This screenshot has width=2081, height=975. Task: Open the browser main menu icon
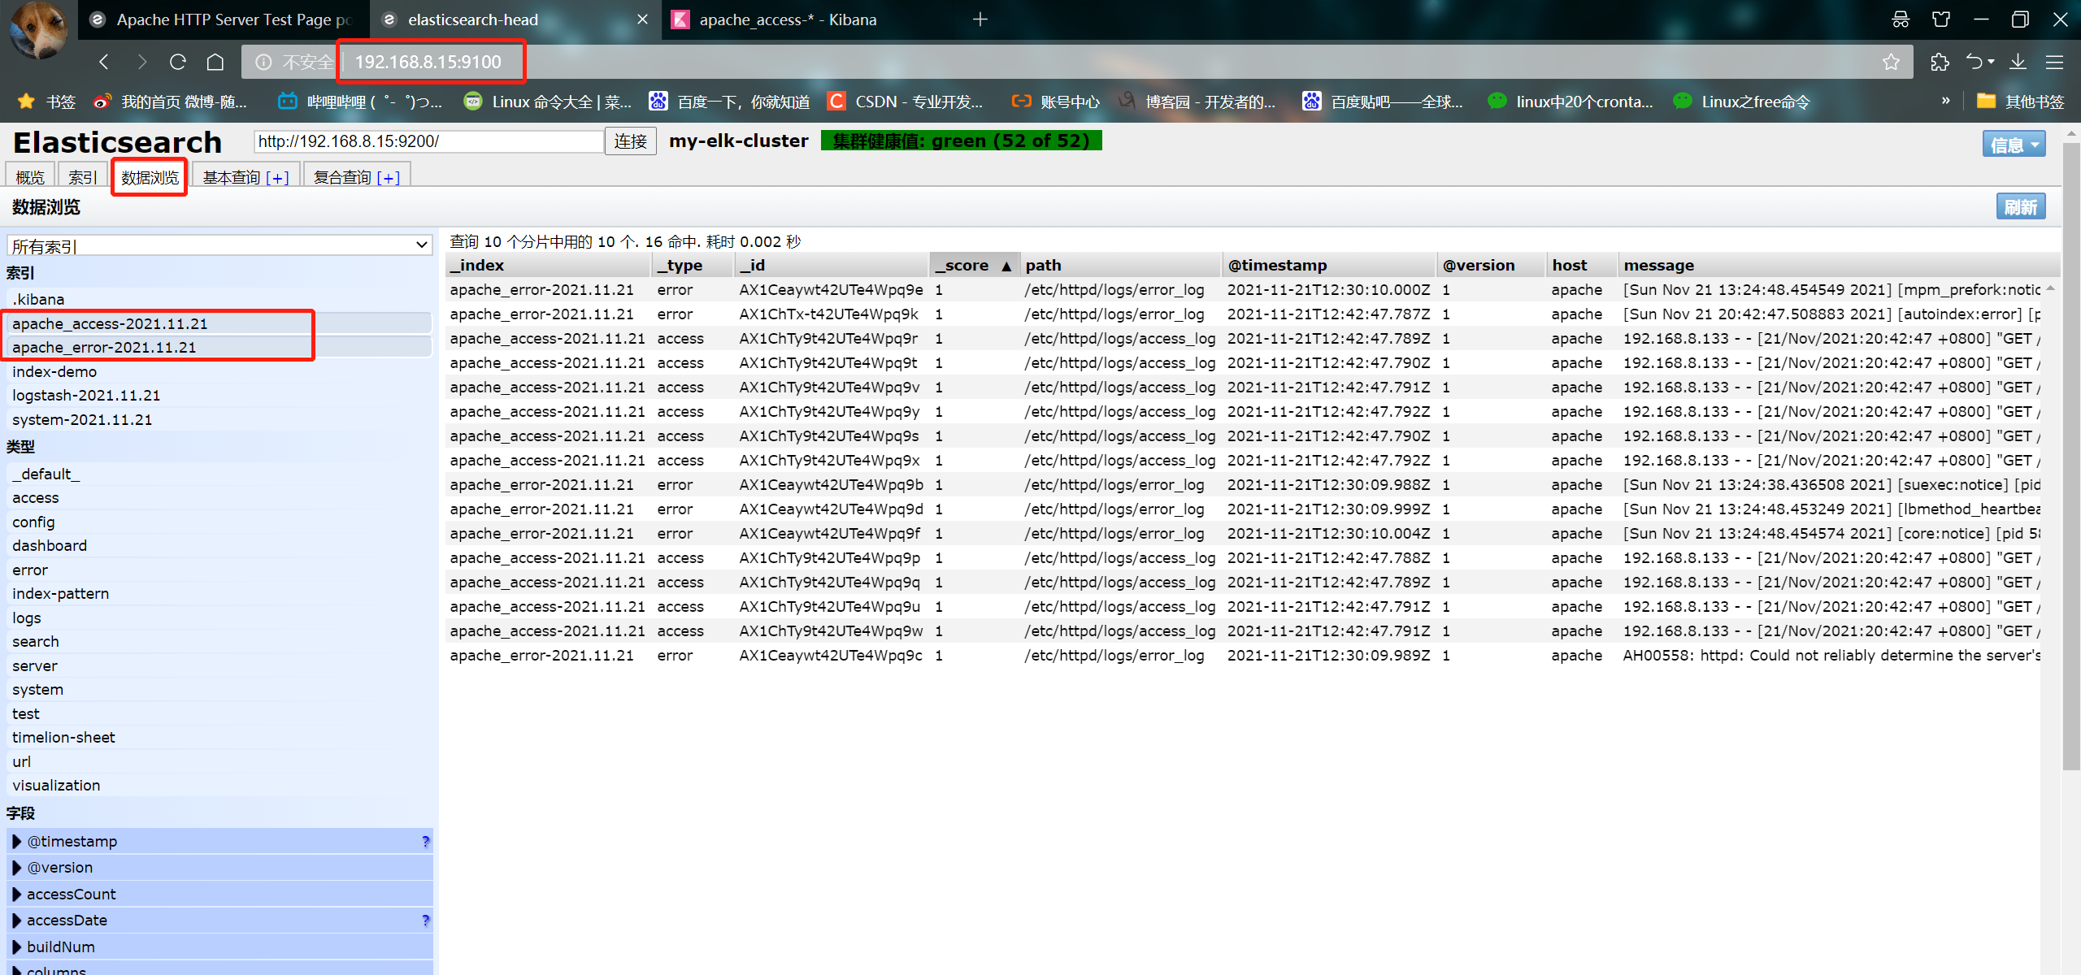click(2054, 62)
